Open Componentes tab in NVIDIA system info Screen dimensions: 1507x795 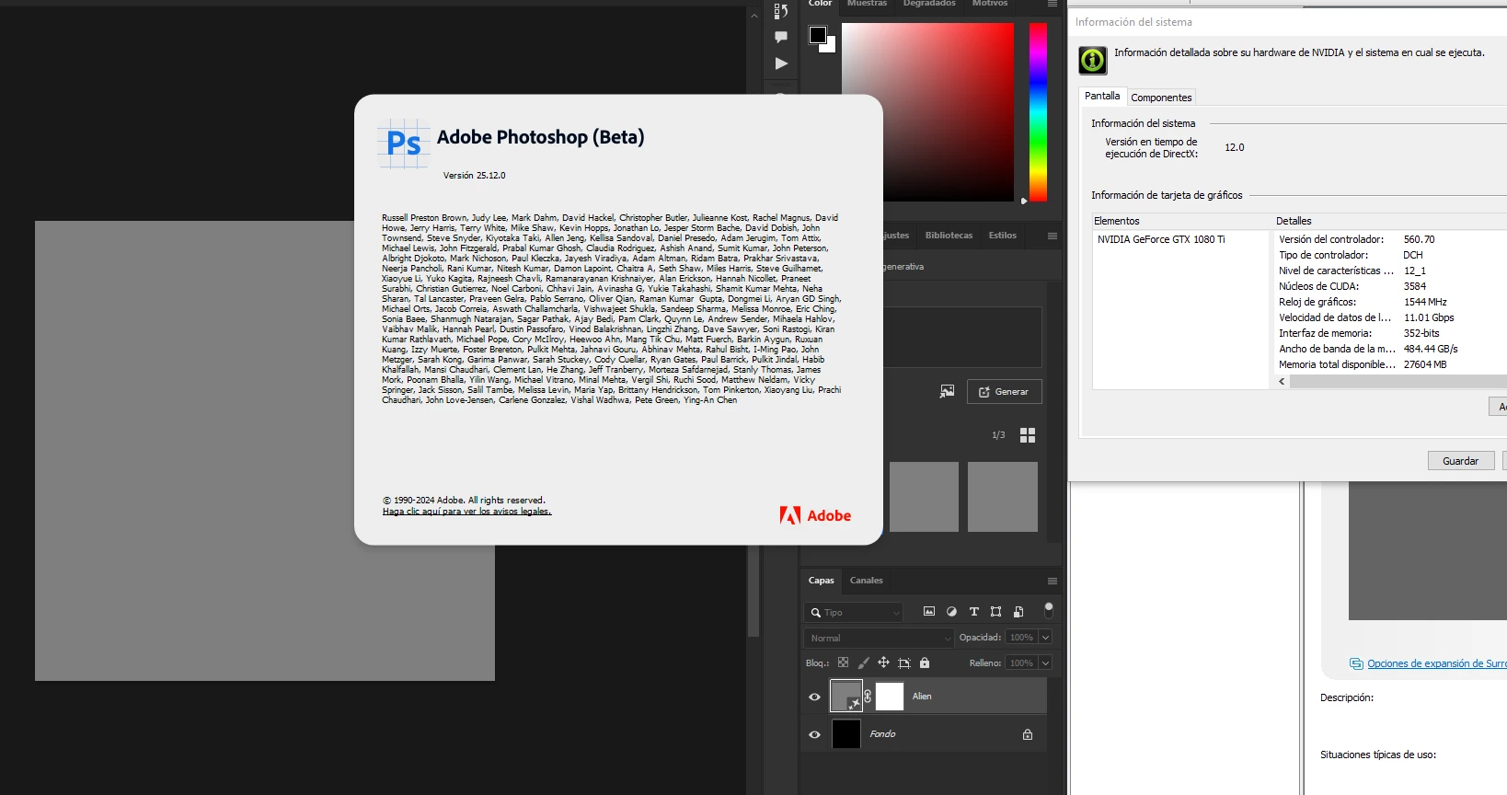pyautogui.click(x=1161, y=98)
